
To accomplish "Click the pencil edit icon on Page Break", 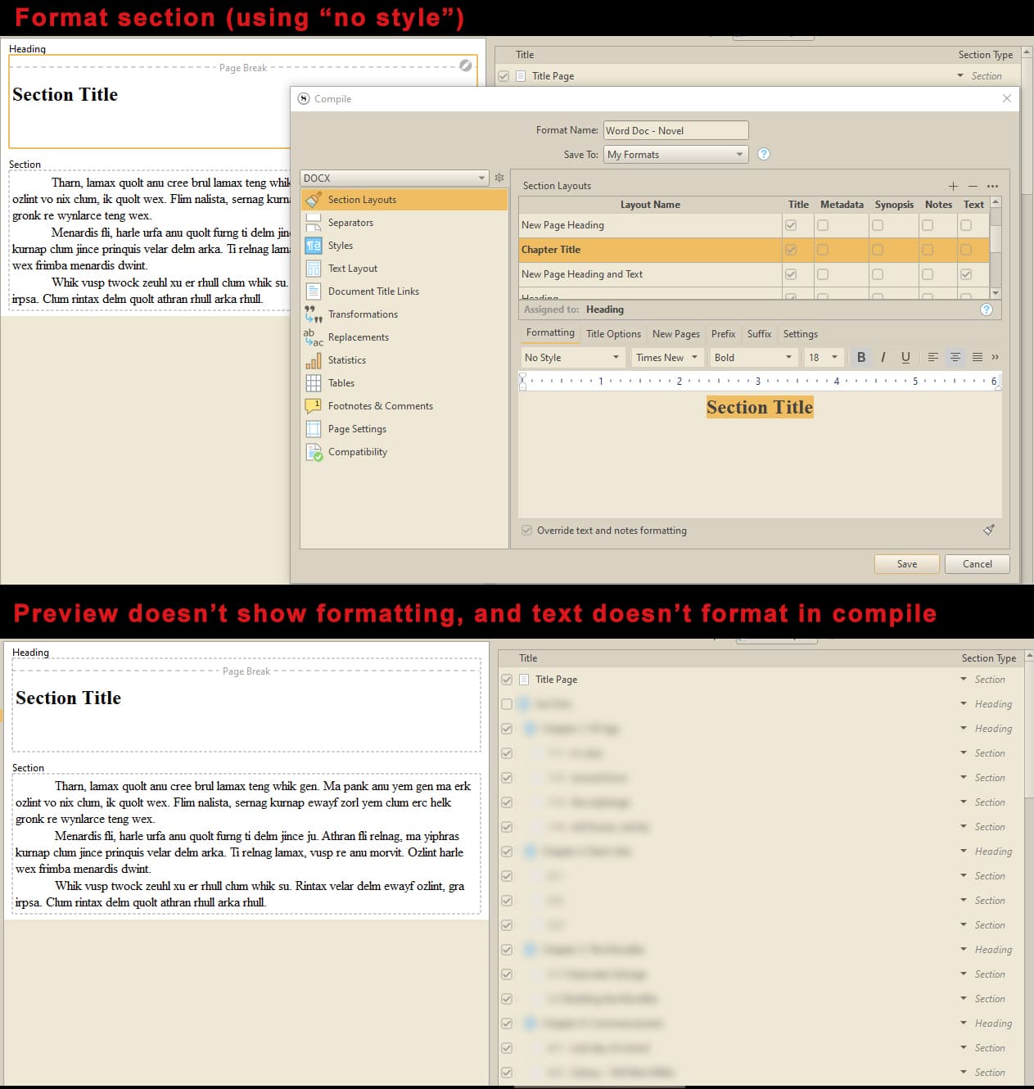I will (x=465, y=66).
